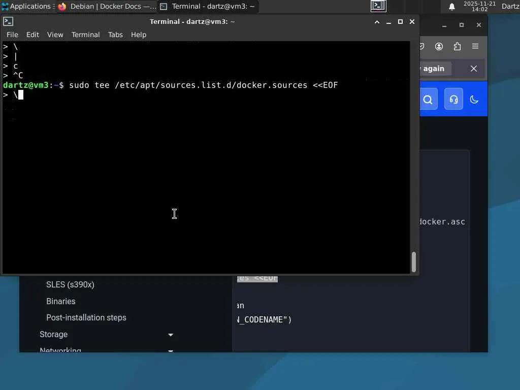Open Firefox account icon in browser toolbar
The height and width of the screenshot is (390, 520).
(x=439, y=46)
